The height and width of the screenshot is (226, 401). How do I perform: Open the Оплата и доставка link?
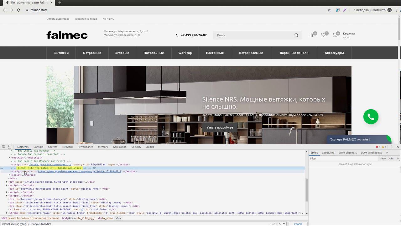coord(58,19)
